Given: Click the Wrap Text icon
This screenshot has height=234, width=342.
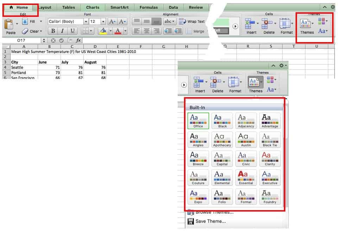Looking at the screenshot, I should click(x=183, y=21).
